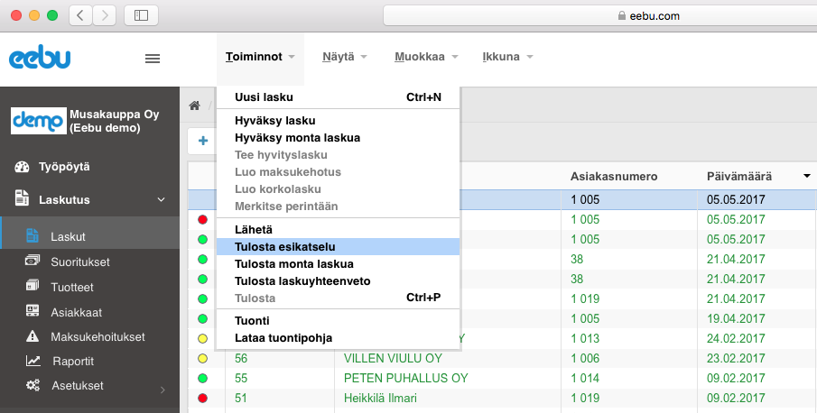Image resolution: width=817 pixels, height=413 pixels.
Task: Choose Tulosta monta laskua
Action: click(339, 263)
